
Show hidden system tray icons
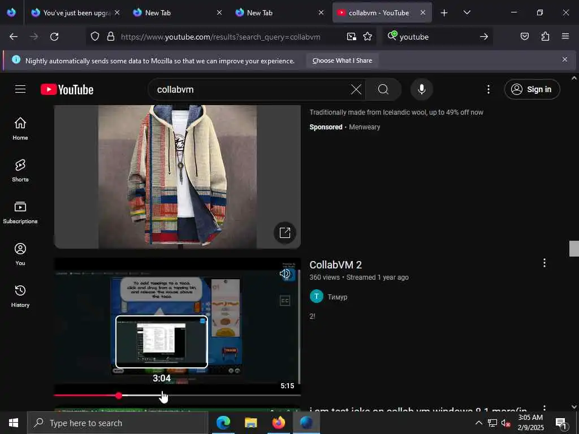coord(478,423)
